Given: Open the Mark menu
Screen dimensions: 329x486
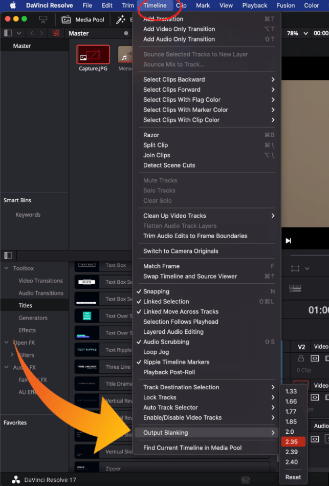Looking at the screenshot, I should coord(203,5).
